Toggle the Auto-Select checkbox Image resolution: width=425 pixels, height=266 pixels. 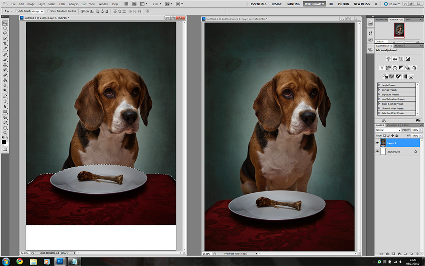click(x=17, y=11)
